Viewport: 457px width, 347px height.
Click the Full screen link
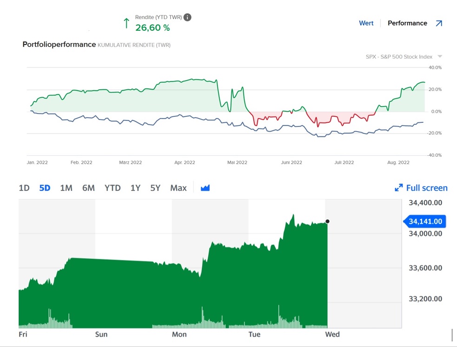(x=426, y=188)
